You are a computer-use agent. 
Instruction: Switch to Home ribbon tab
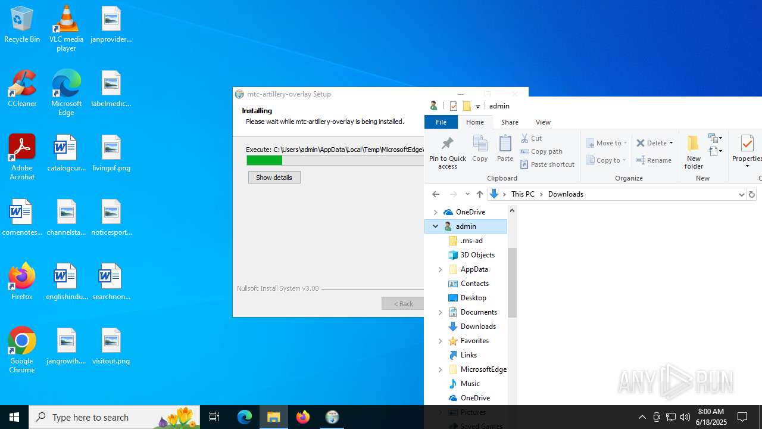(475, 122)
